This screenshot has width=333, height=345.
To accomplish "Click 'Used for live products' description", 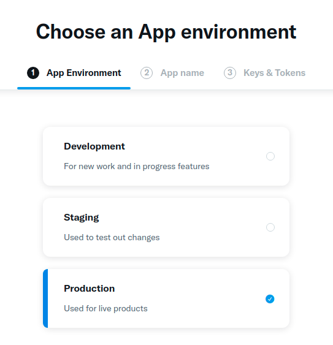I will [x=105, y=309].
